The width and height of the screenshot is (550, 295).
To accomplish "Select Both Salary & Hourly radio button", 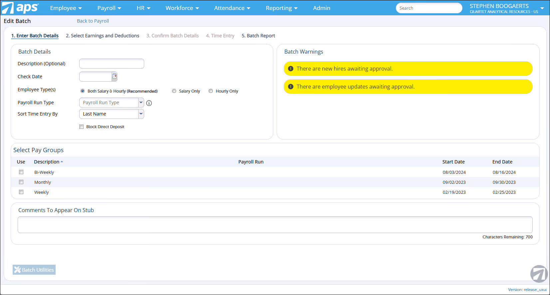I will coord(83,91).
